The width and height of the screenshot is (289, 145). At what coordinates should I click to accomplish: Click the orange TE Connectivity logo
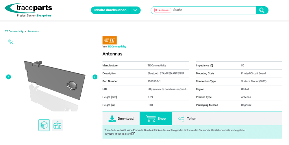pyautogui.click(x=110, y=40)
